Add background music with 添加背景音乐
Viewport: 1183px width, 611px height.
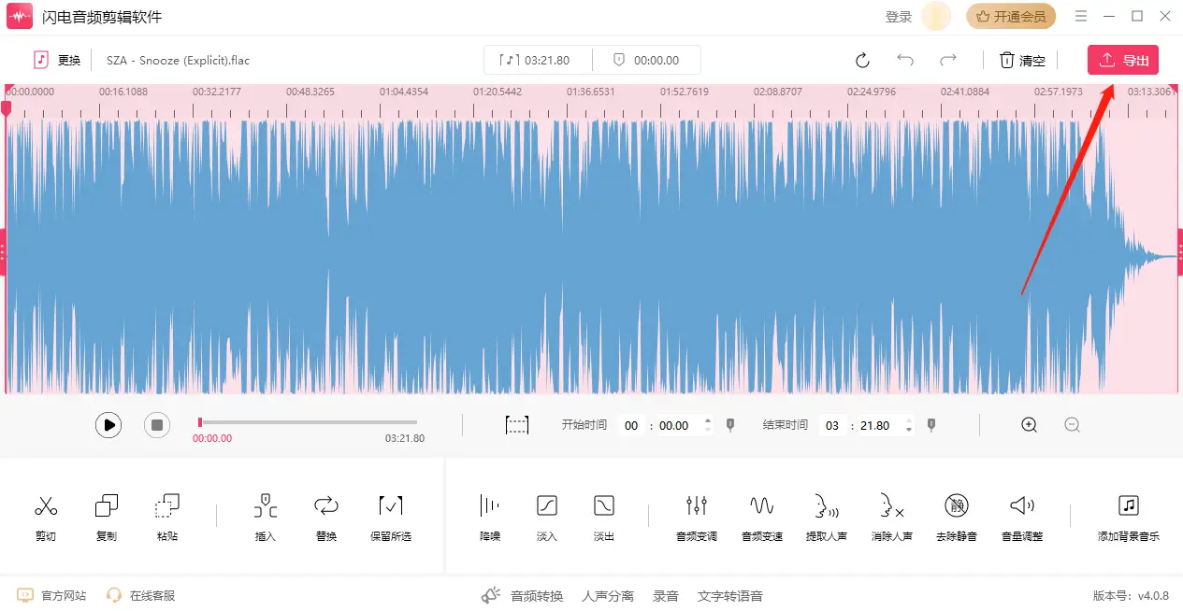click(x=1129, y=518)
